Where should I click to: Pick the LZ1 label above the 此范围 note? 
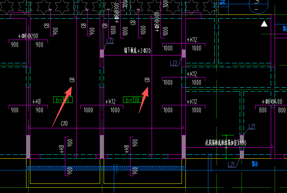coord(252,127)
